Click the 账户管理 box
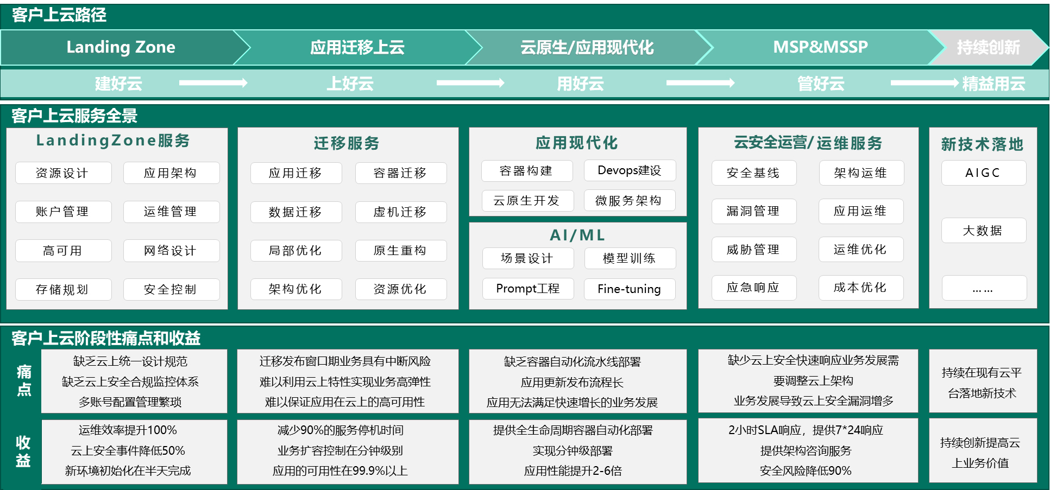The width and height of the screenshot is (1050, 490). pos(64,212)
